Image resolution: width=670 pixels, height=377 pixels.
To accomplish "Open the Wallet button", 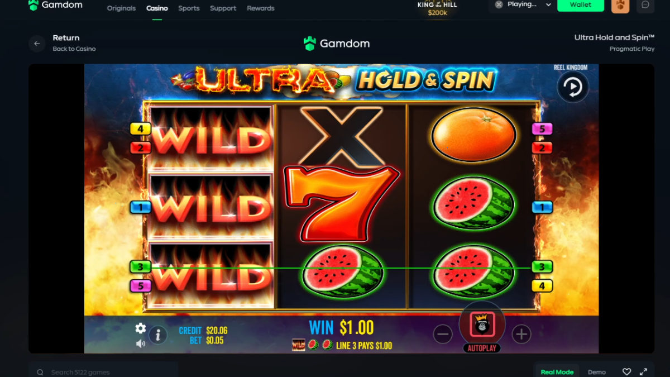I will (x=581, y=5).
